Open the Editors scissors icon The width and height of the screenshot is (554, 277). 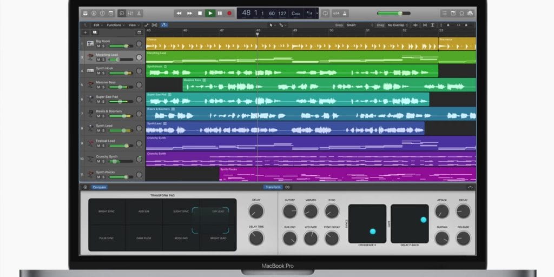139,14
